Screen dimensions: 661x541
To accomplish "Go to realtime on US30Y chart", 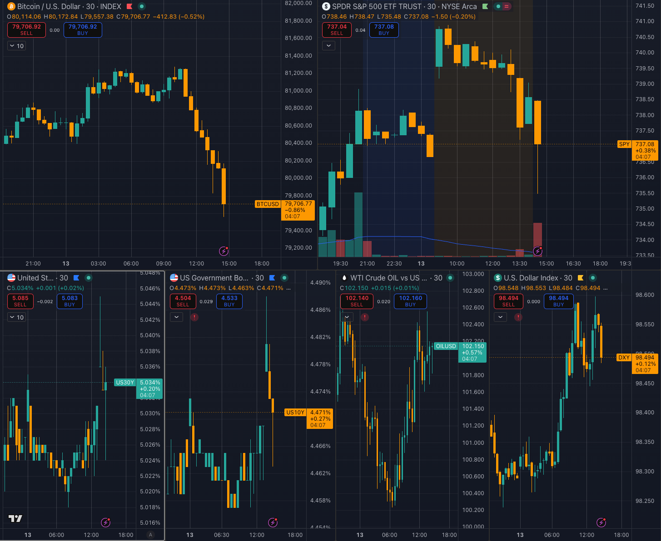I will pos(105,522).
